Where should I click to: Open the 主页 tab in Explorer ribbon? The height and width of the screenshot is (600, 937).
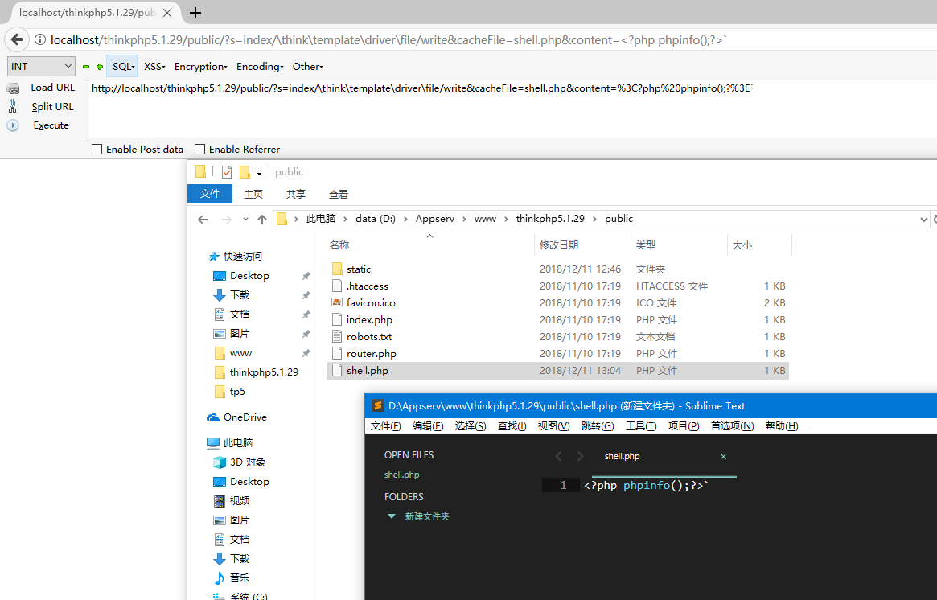tap(253, 194)
